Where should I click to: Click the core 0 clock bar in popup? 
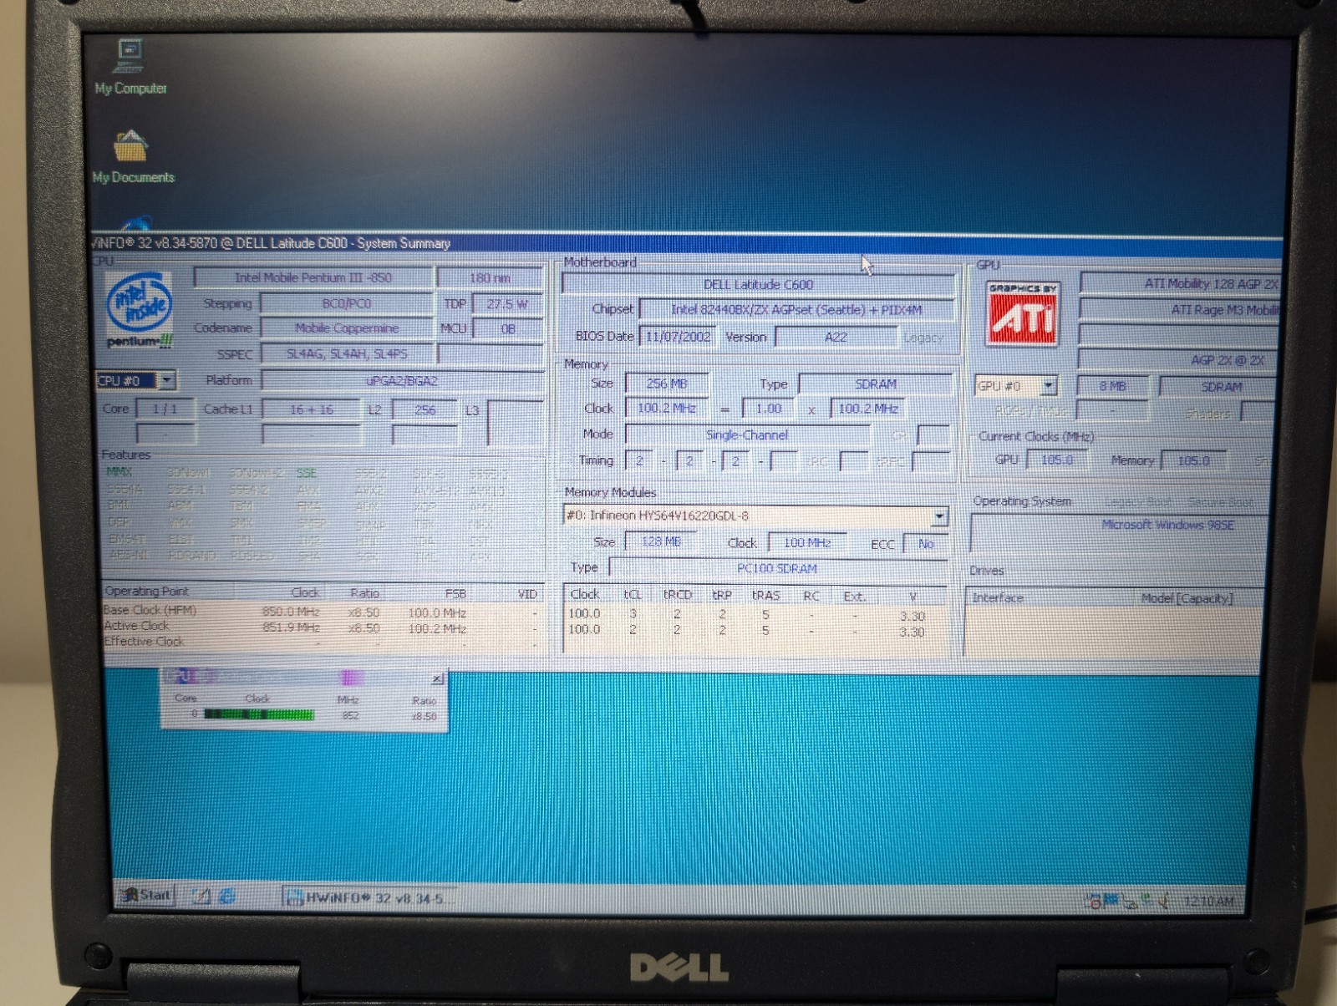259,714
